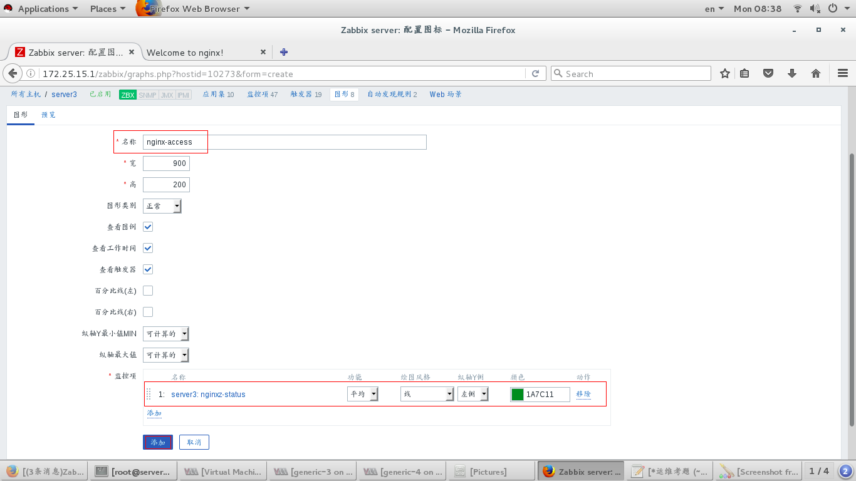
Task: Click the 宽 width field with 900
Action: [x=166, y=163]
